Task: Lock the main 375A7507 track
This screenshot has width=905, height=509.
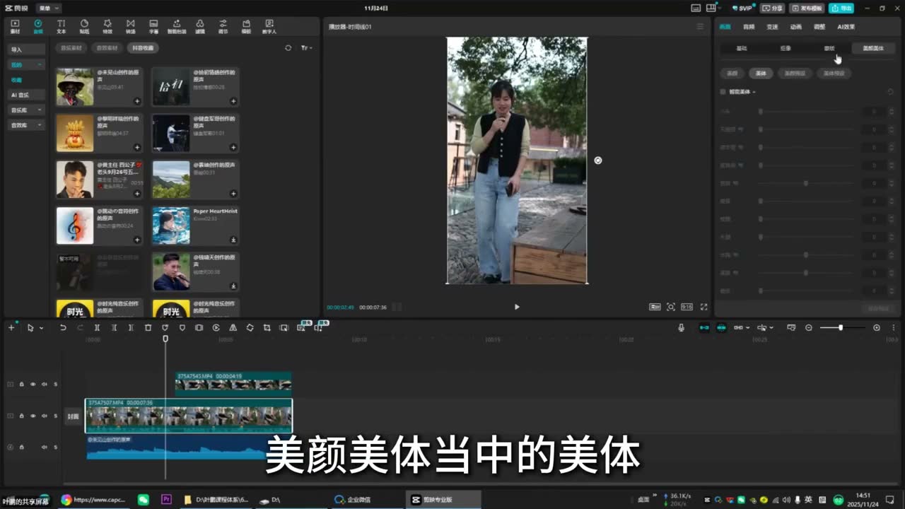Action: tap(21, 416)
